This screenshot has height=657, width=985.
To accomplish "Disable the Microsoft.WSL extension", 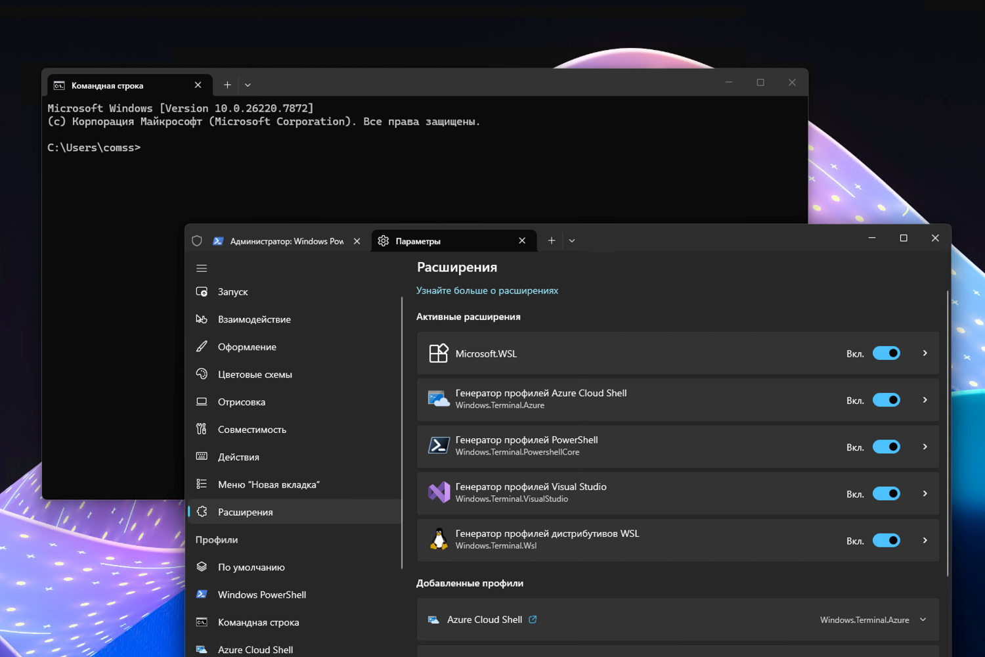I will tap(886, 353).
